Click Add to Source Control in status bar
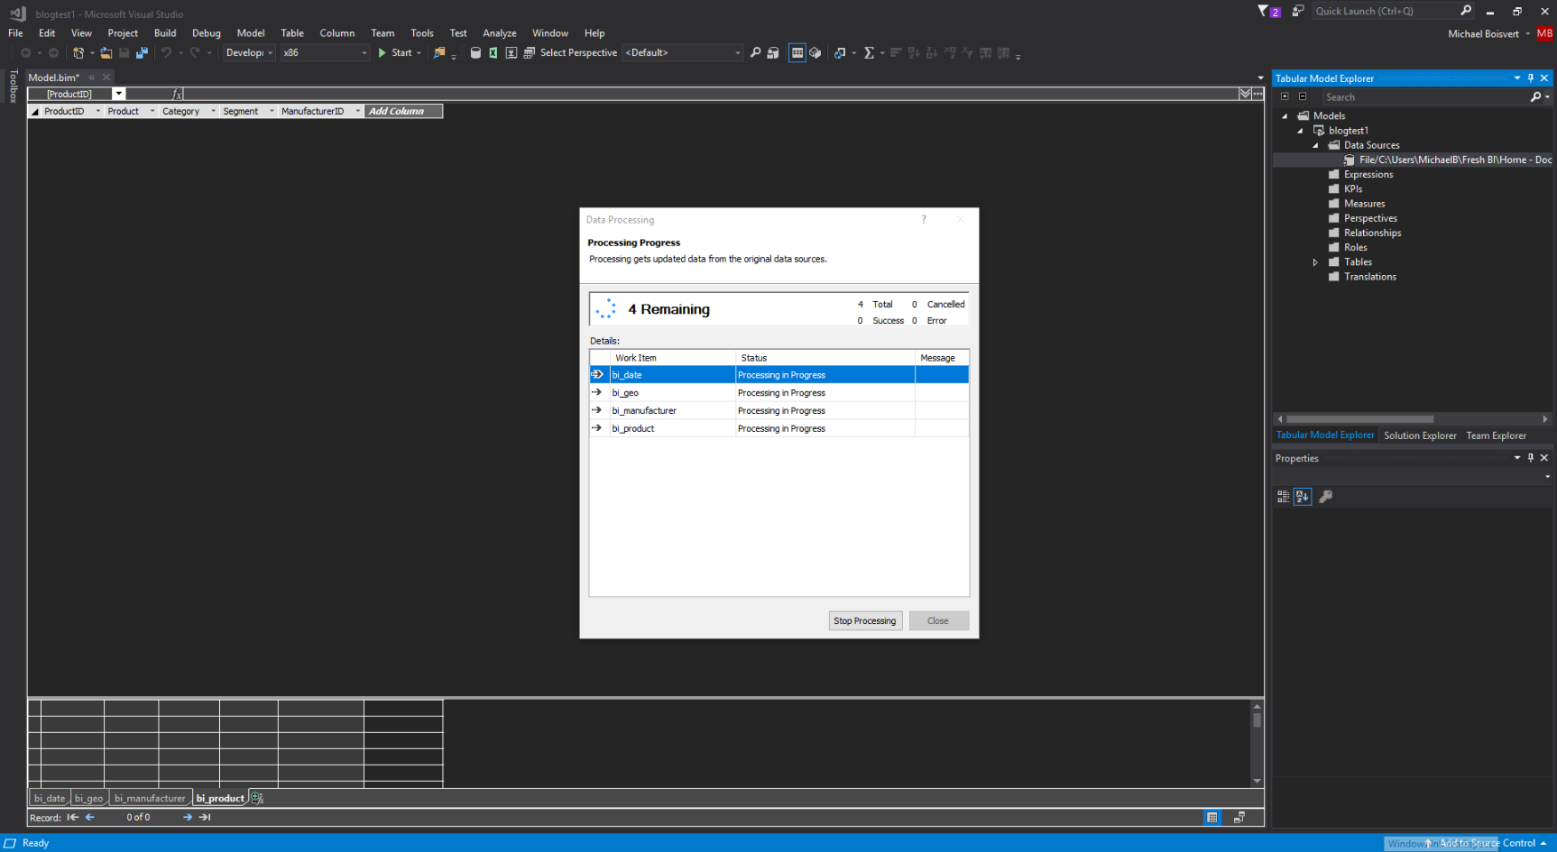The width and height of the screenshot is (1557, 852). (x=1488, y=843)
